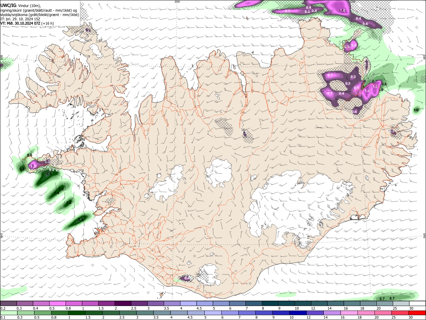The image size is (426, 320).
Task: Click lower legend light pink swatch between 16 and 18
Action: point(349,313)
